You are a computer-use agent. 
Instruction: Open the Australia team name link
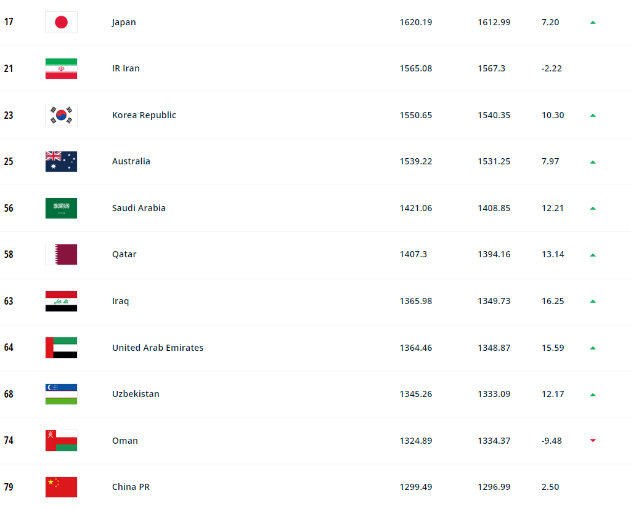tap(131, 161)
